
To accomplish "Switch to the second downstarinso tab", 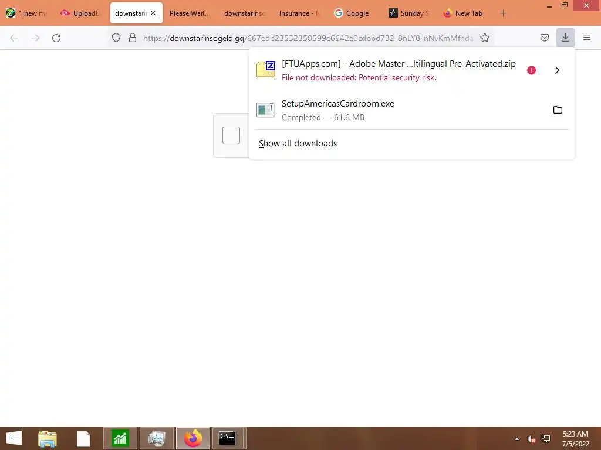I will click(245, 13).
